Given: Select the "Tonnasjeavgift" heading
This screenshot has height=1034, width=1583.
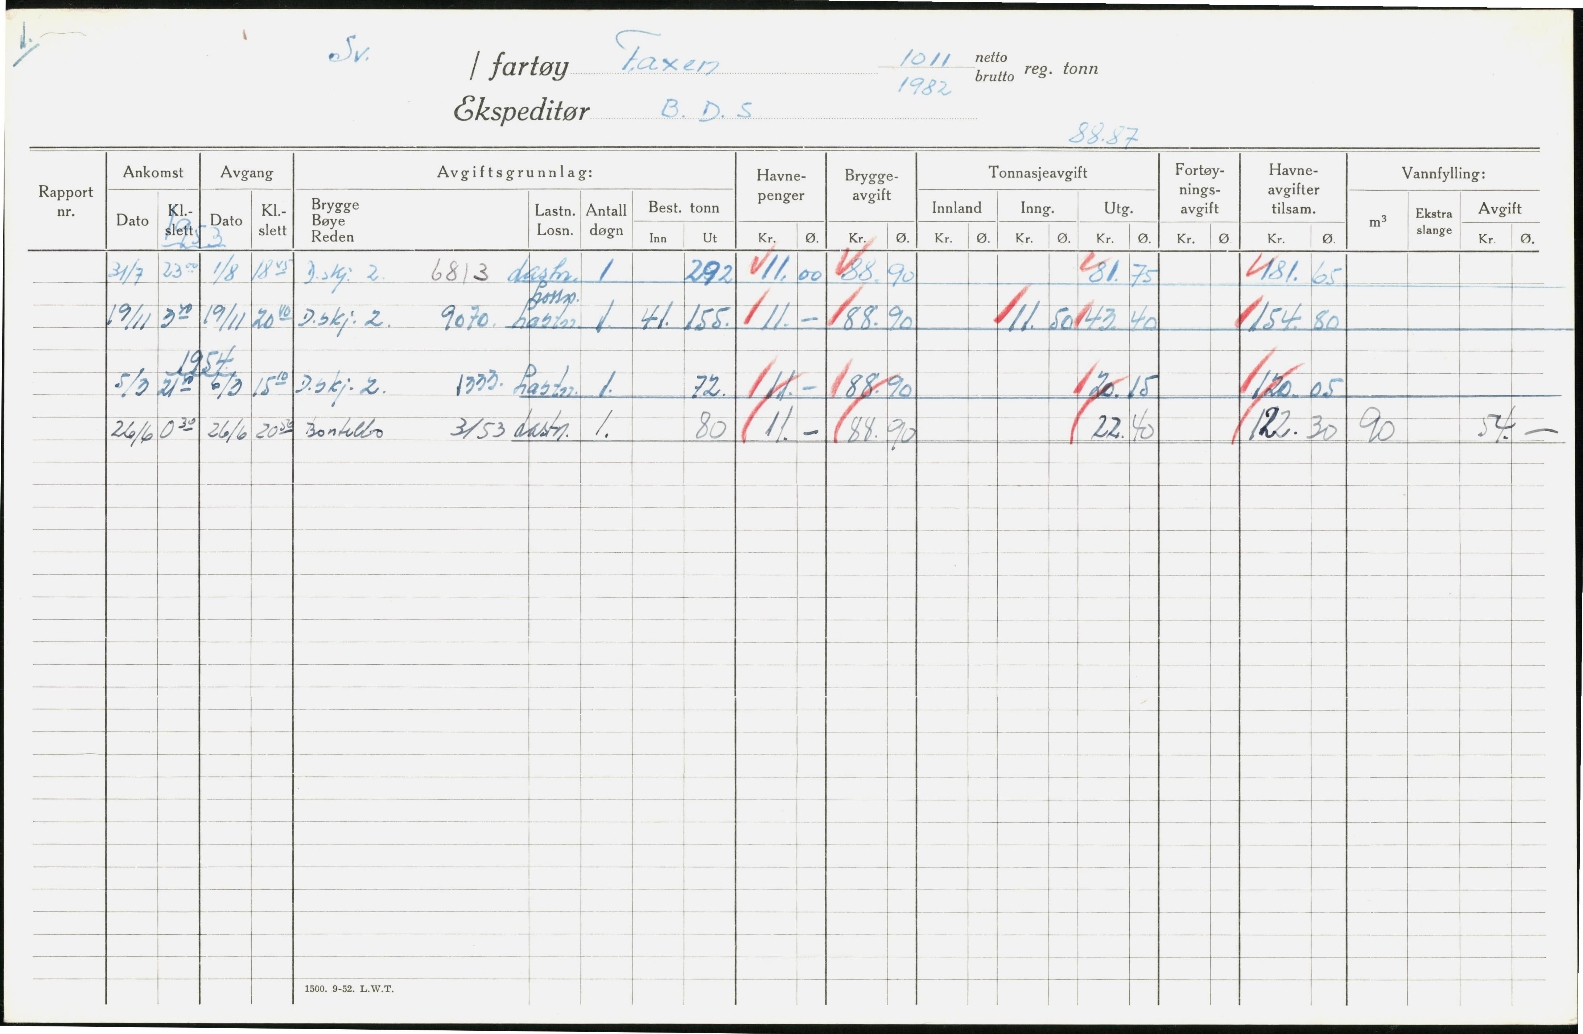Looking at the screenshot, I should click(1038, 173).
